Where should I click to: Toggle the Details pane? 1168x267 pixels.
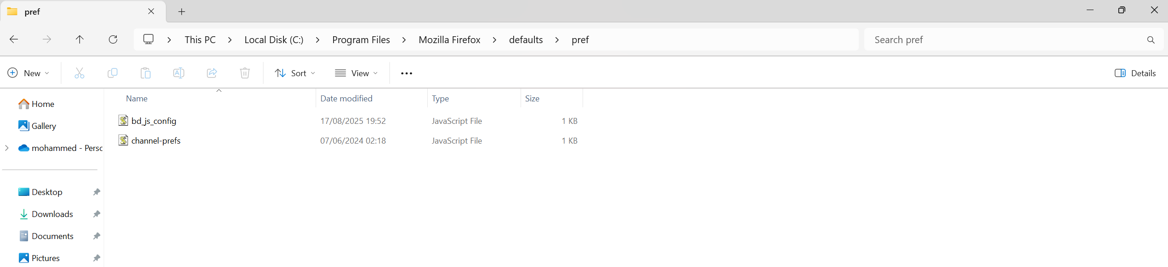1135,73
